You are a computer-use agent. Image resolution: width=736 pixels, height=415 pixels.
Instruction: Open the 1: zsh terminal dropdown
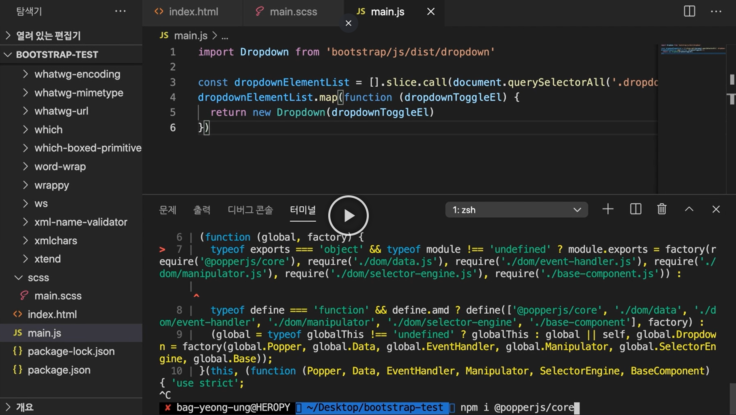pyautogui.click(x=516, y=210)
